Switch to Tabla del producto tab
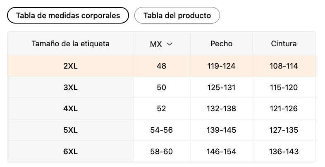325x167 pixels. (x=177, y=16)
